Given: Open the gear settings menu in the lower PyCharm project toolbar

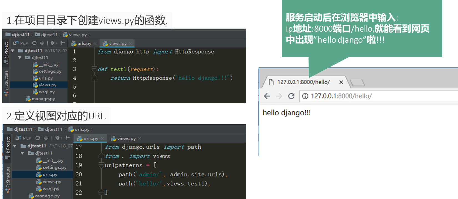Looking at the screenshot, I should tap(58, 138).
